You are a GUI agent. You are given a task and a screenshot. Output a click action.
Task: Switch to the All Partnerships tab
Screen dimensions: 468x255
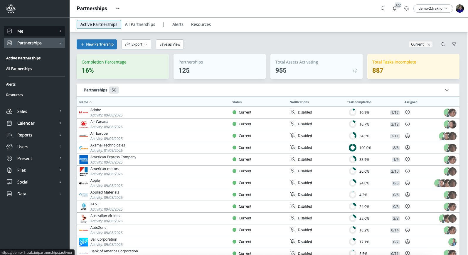pyautogui.click(x=140, y=24)
